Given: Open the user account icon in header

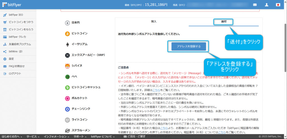Looking at the screenshot, I should [267, 5].
